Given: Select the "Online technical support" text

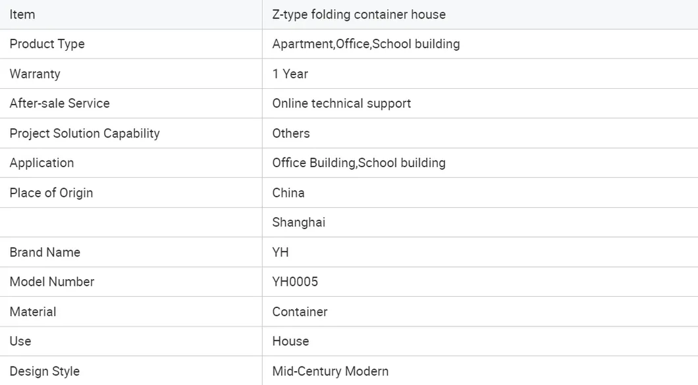Looking at the screenshot, I should point(341,103).
